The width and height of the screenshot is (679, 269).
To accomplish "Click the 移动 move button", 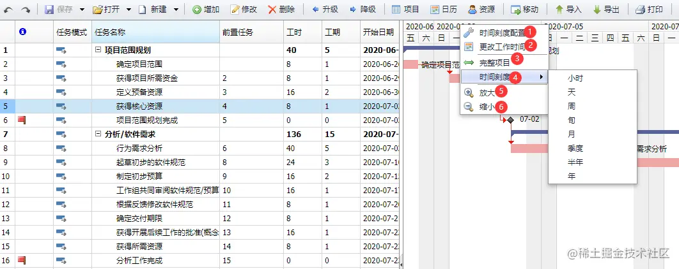I will click(x=524, y=9).
